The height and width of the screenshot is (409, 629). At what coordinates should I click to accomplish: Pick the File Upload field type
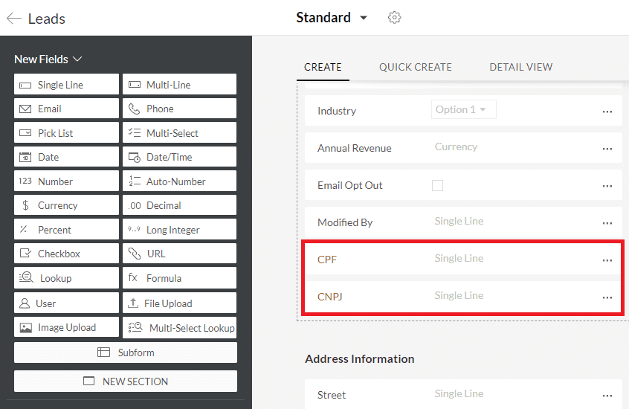[x=179, y=303]
